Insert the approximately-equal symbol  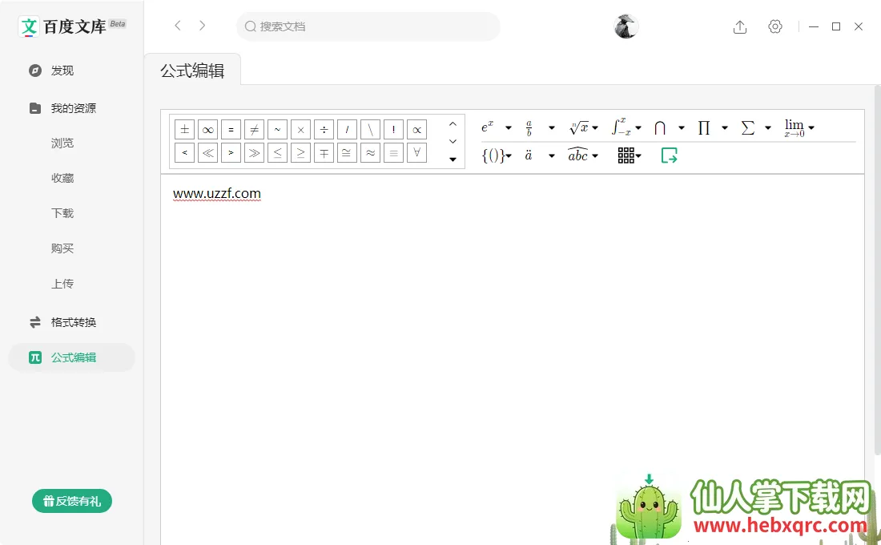click(x=370, y=152)
